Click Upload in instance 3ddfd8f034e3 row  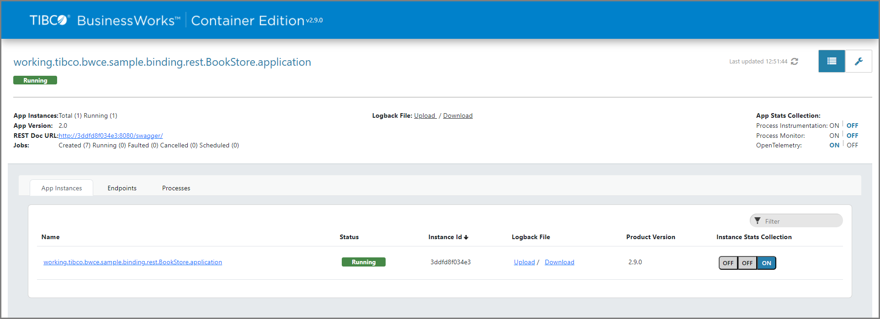pyautogui.click(x=524, y=262)
